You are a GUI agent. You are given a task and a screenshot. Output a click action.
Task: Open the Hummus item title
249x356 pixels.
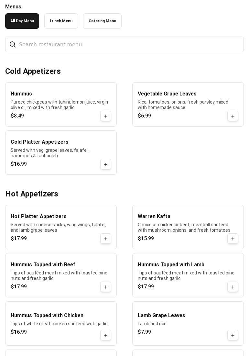(x=21, y=94)
